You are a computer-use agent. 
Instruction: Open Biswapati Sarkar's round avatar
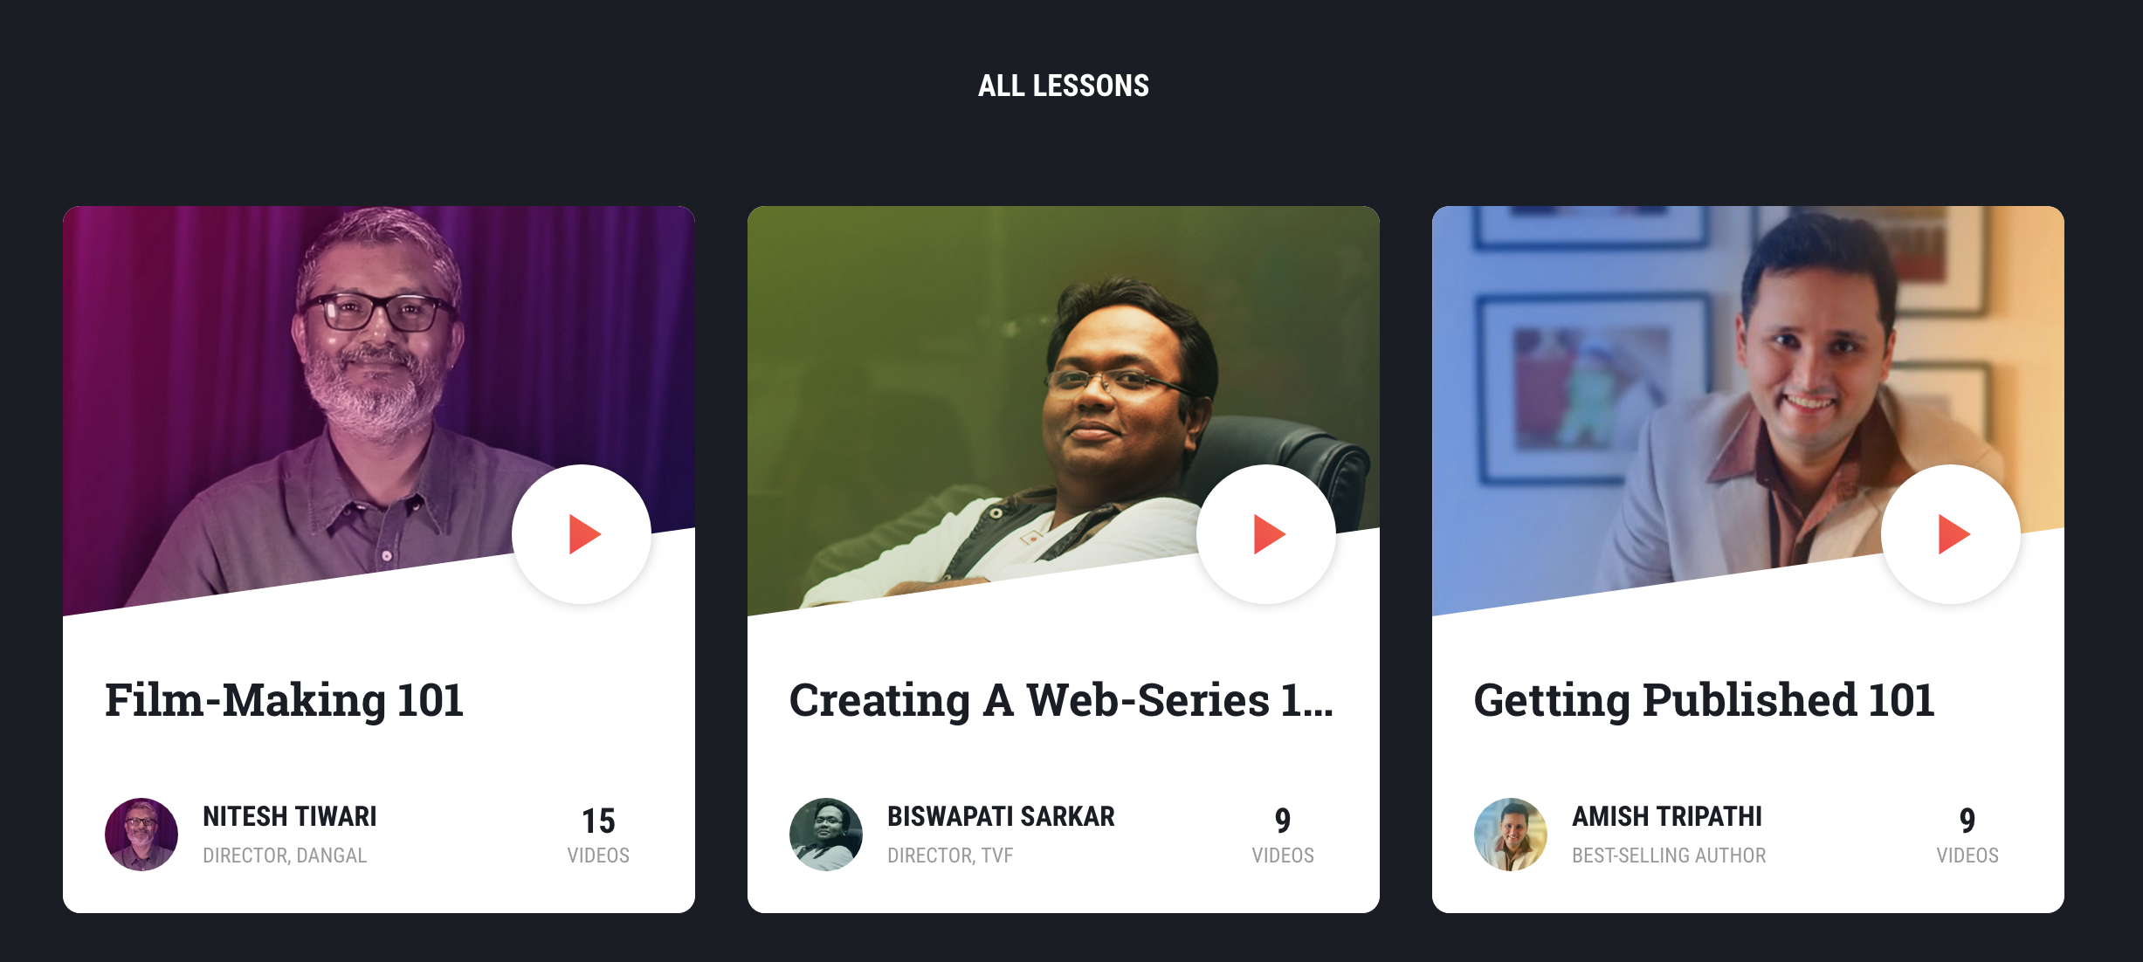(x=826, y=835)
